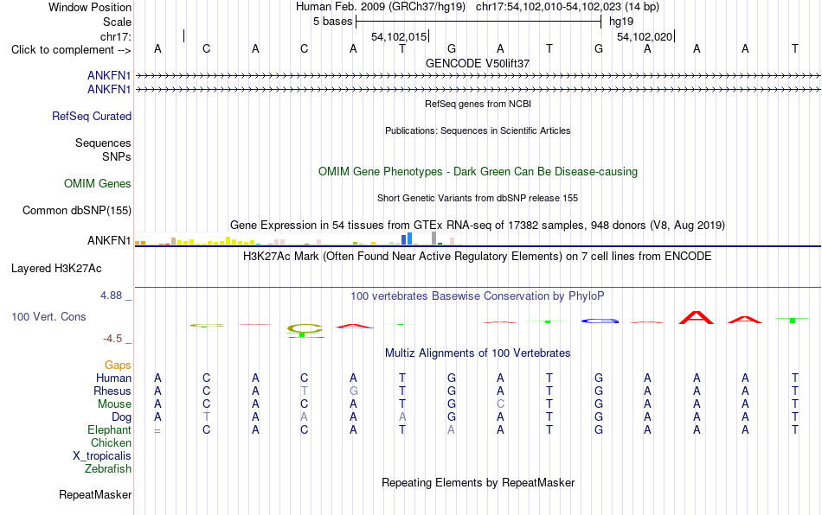The image size is (822, 515).
Task: Open '100 vertebrates Basewise Conservation by PhyloP' title
Action: 478,296
